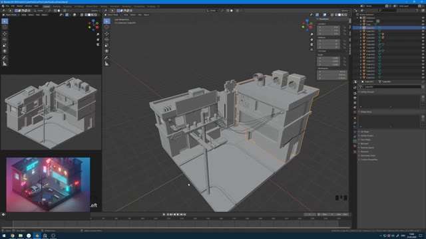This screenshot has height=239, width=426.
Task: Toggle visibility of the selected Cube.001 row
Action: click(x=423, y=28)
